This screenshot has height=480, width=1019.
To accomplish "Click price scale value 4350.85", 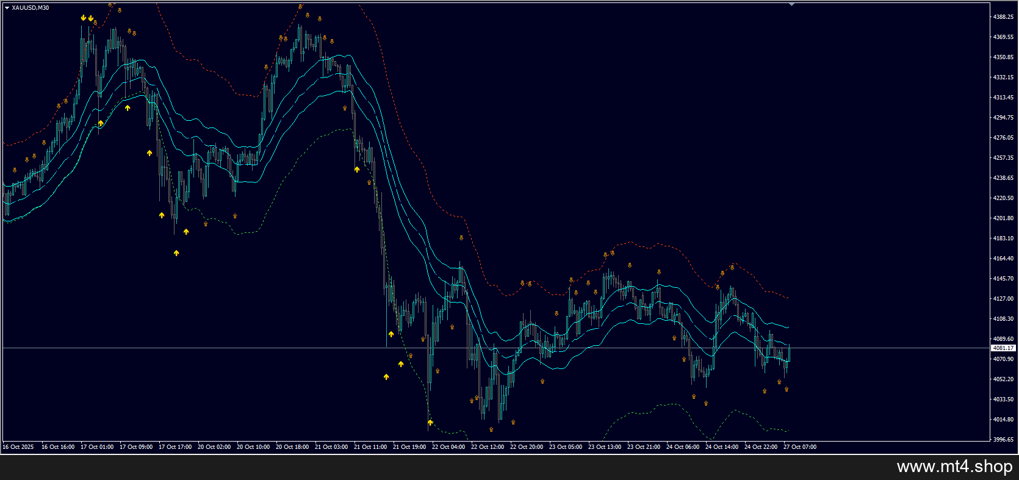I will click(1003, 57).
